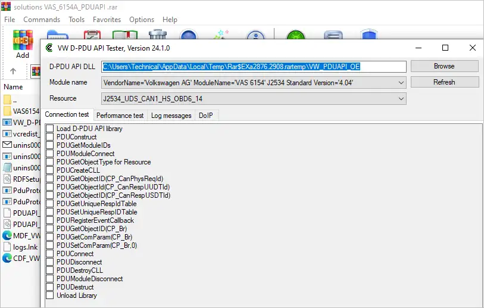Switch to the Connection test tab
Image resolution: width=484 pixels, height=308 pixels.
67,114
